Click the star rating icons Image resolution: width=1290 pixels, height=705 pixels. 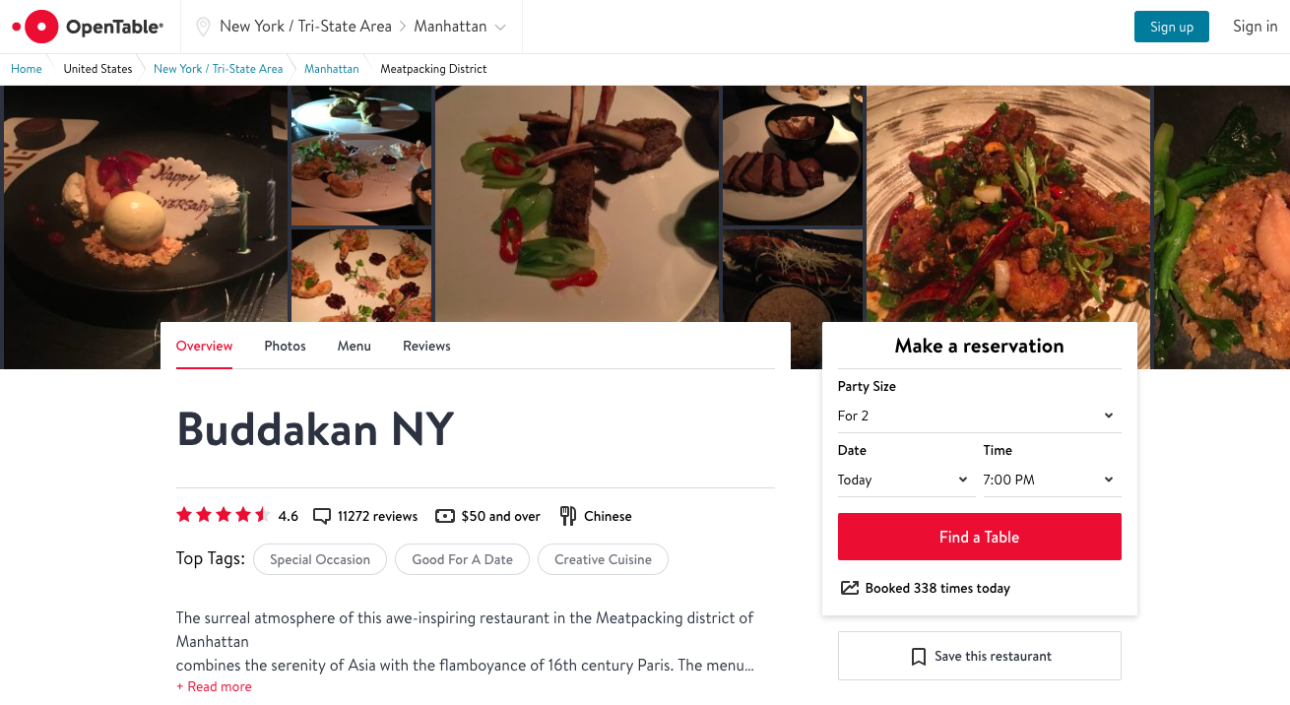tap(223, 515)
